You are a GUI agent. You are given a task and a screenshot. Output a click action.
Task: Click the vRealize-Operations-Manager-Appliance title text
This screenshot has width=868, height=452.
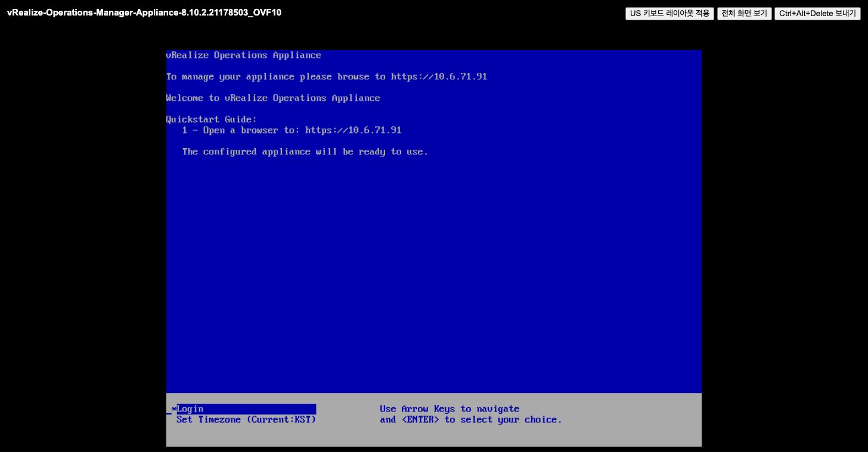[x=144, y=13]
